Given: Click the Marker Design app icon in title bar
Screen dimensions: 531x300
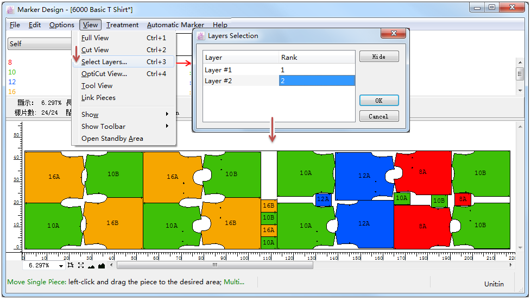Looking at the screenshot, I should (10, 10).
